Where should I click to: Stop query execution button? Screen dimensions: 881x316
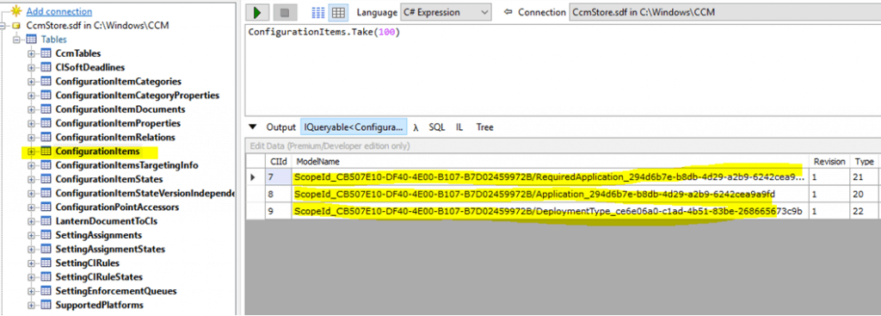click(x=285, y=12)
